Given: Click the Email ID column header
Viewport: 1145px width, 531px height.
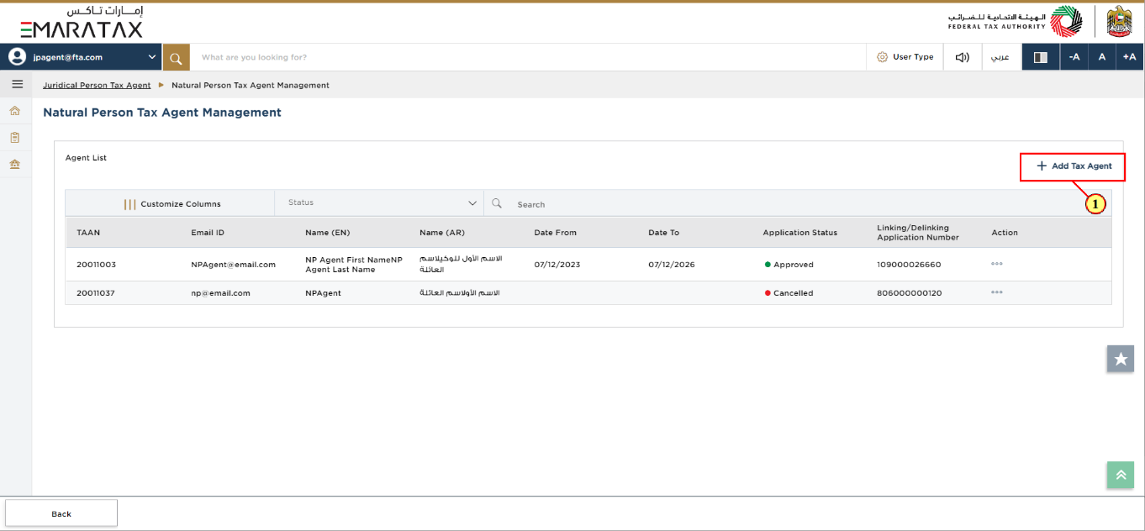Looking at the screenshot, I should pyautogui.click(x=208, y=233).
